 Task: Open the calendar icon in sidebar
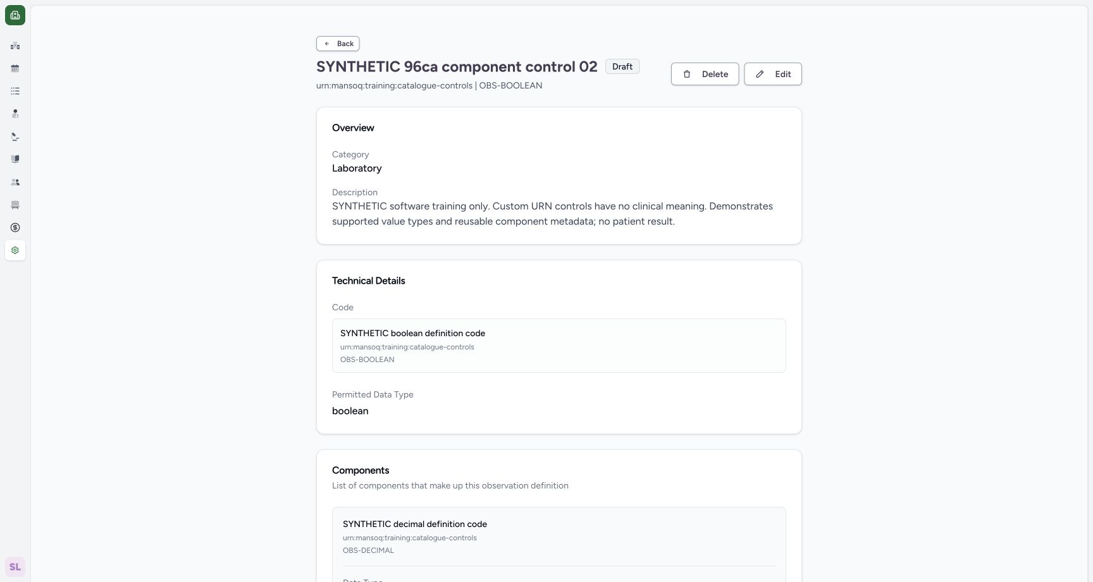tap(15, 68)
